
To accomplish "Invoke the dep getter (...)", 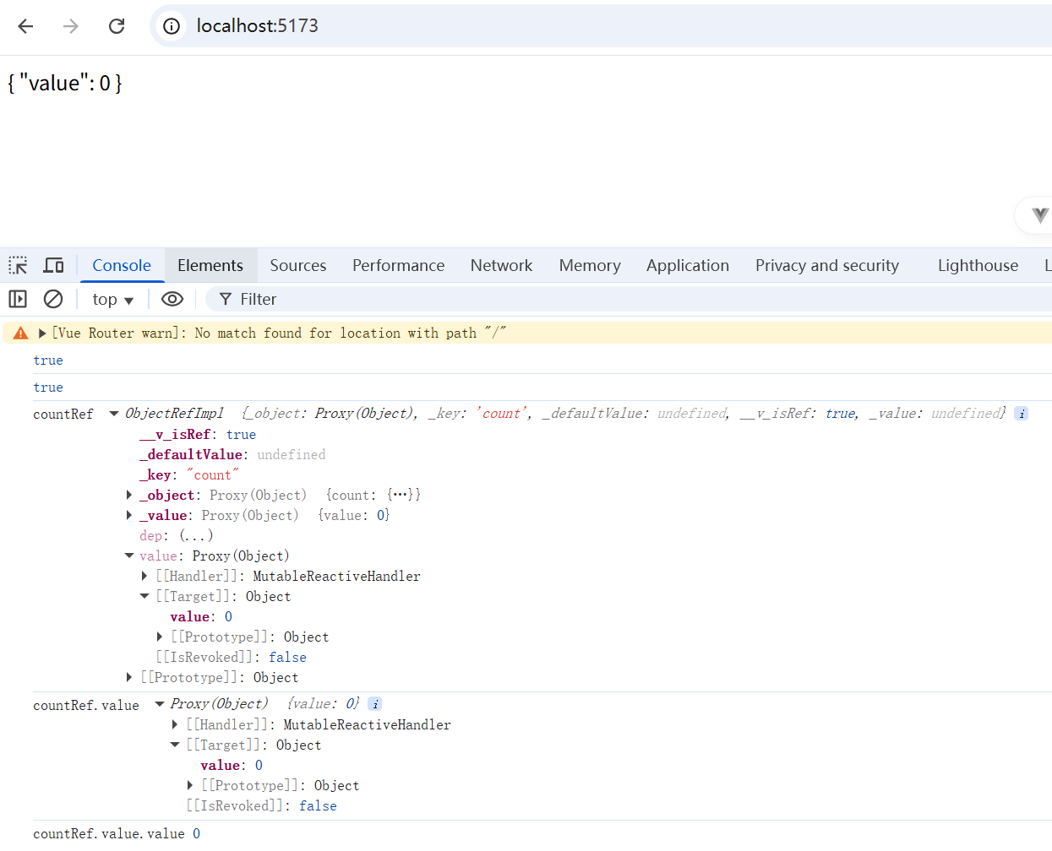I will [196, 535].
